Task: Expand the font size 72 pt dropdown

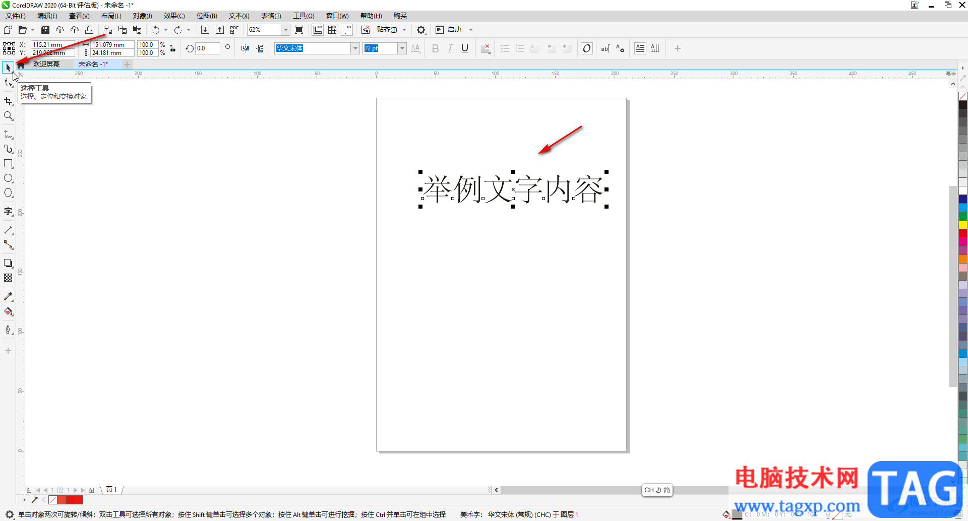Action: click(402, 48)
